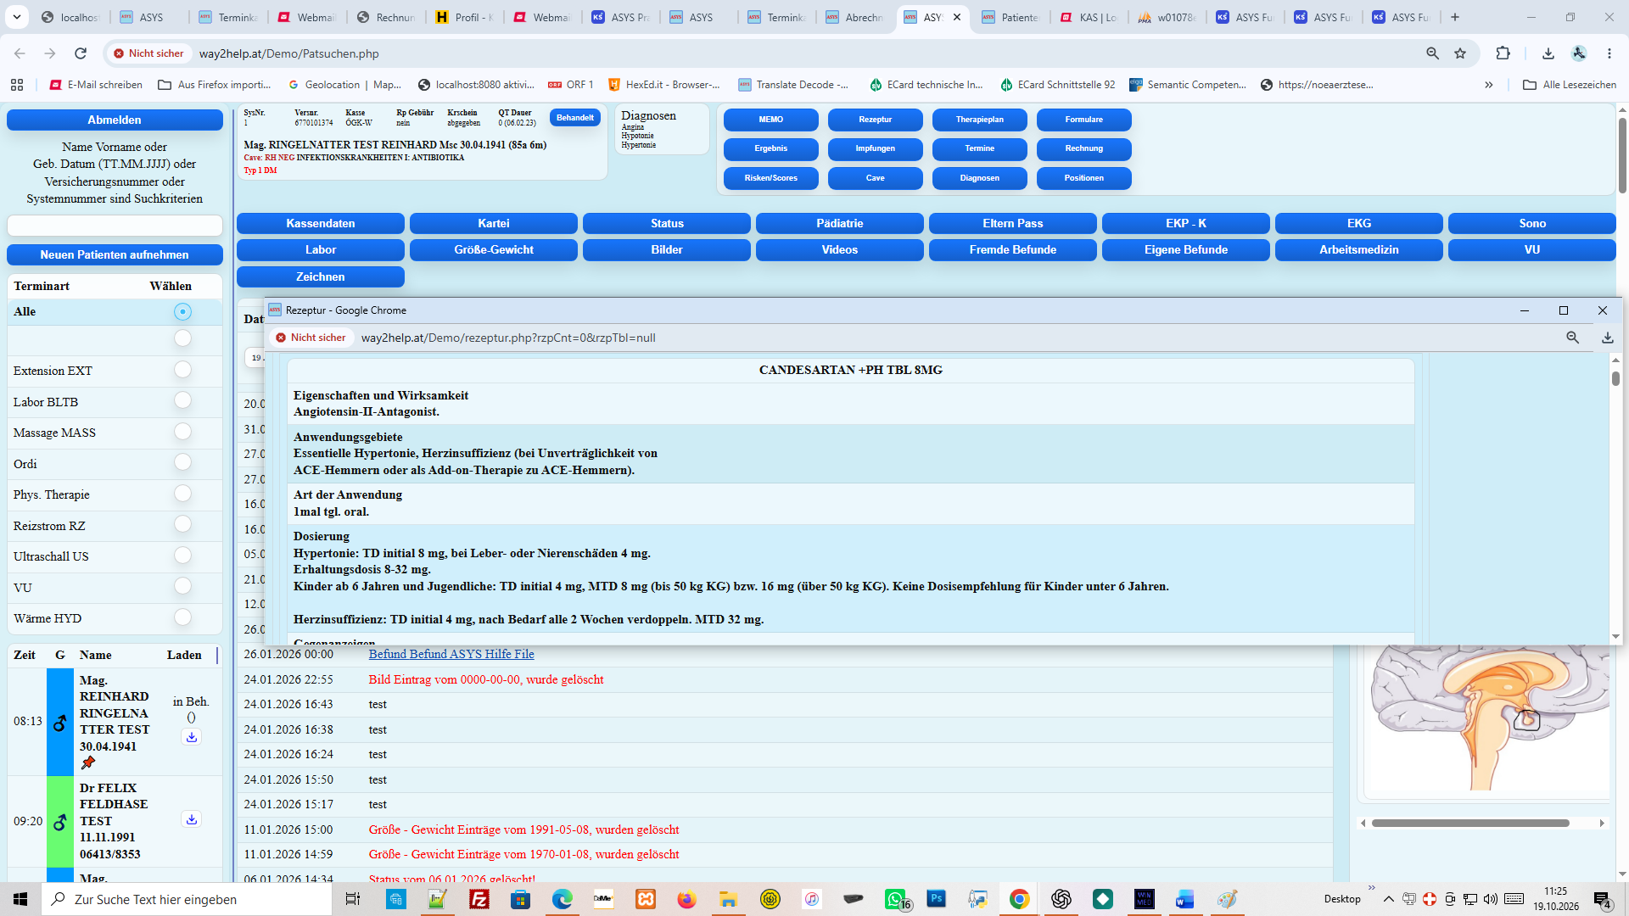Click the Rezeptur popup vertical scrollbar thumb
Image resolution: width=1629 pixels, height=916 pixels.
(x=1615, y=378)
